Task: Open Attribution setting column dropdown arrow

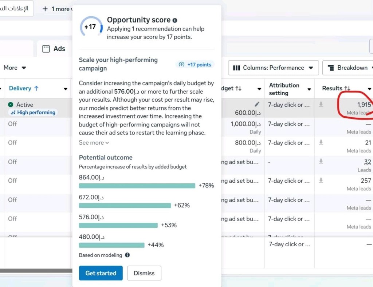Action: pos(309,89)
